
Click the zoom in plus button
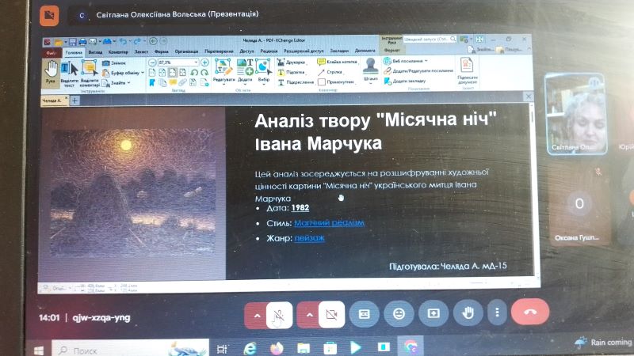click(x=204, y=62)
